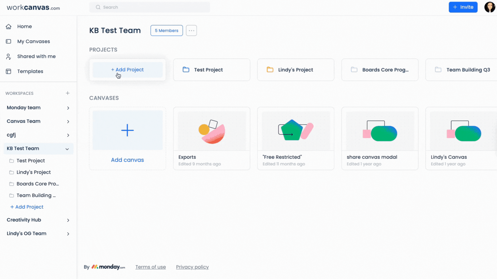Open the Exports canvas thumbnail
The image size is (497, 279).
pyautogui.click(x=212, y=131)
